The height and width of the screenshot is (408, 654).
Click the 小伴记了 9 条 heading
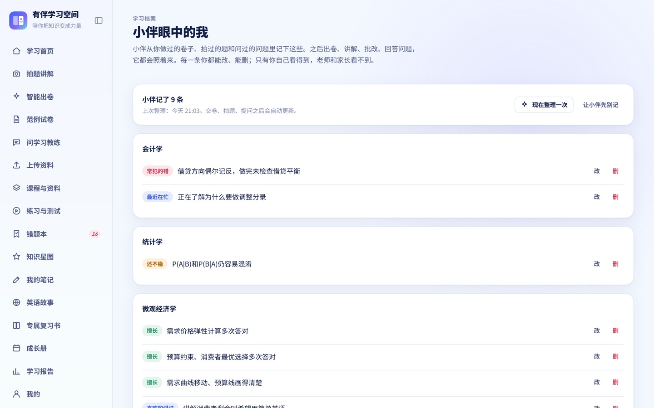(x=163, y=99)
